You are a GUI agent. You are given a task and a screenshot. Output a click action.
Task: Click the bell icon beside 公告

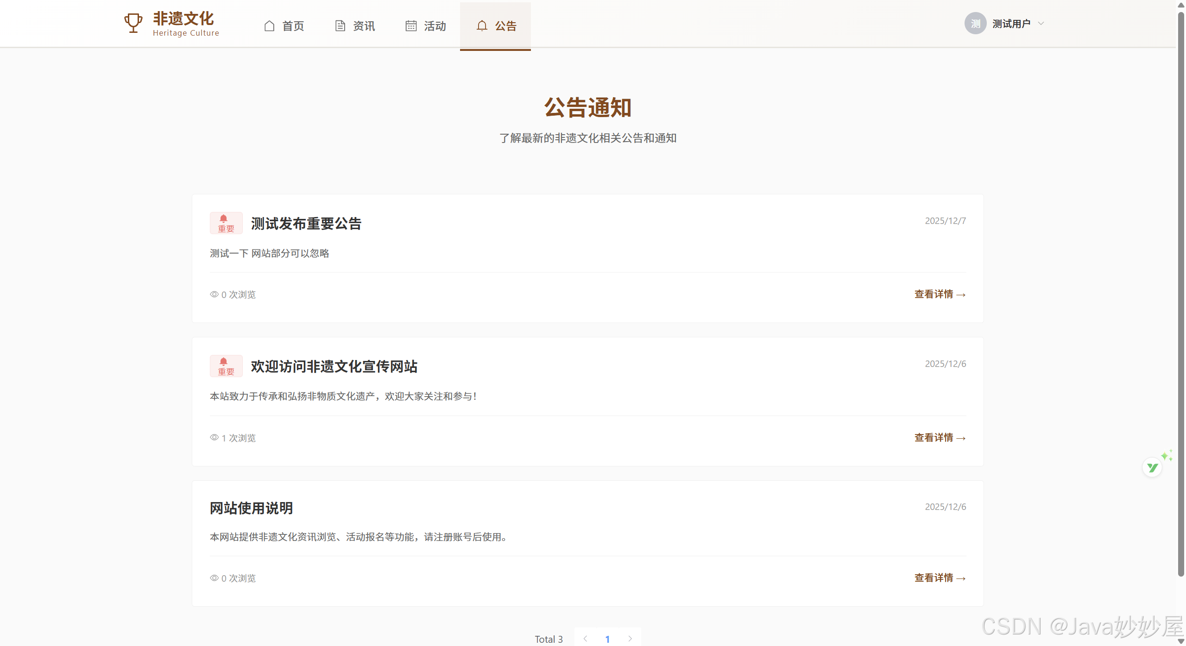(x=482, y=26)
